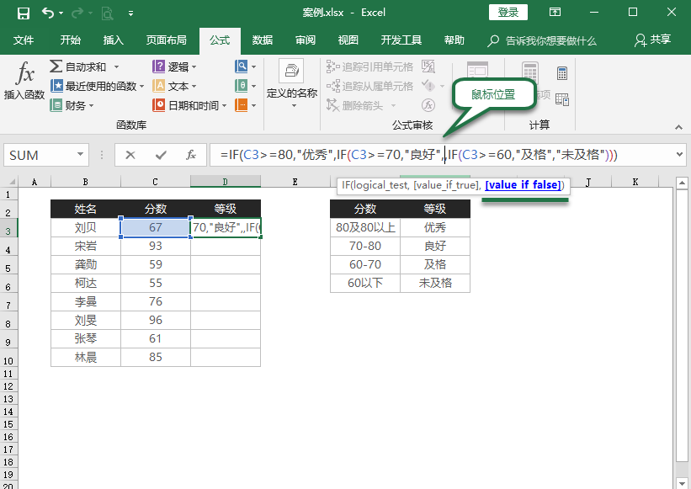Click the 插入函数 fx ribbon button

click(24, 82)
